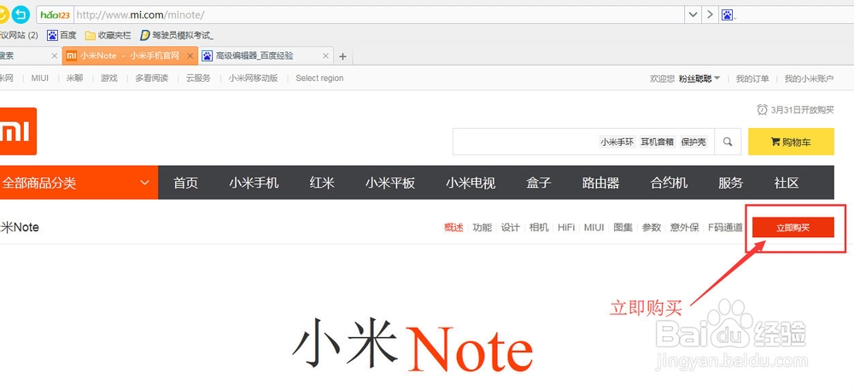Select 合约机 in main navigation

(669, 183)
